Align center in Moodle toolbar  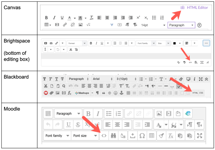117,125
